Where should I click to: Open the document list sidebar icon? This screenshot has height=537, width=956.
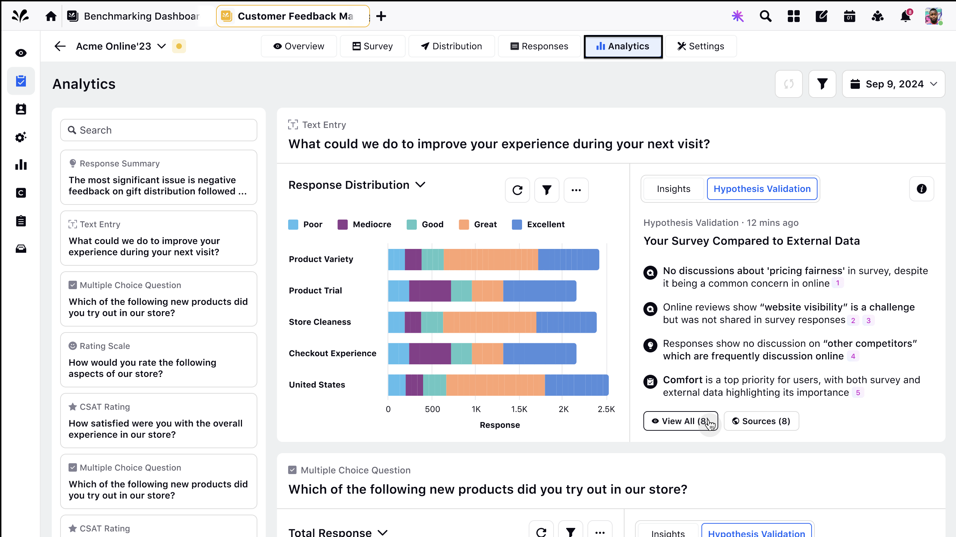21,221
